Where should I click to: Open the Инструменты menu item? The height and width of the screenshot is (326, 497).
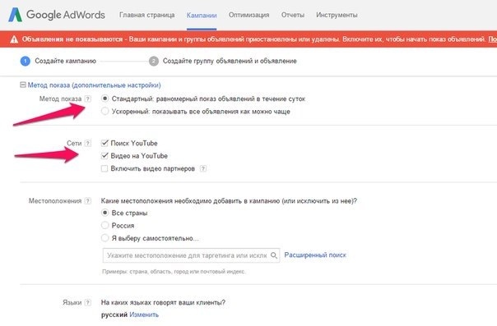(x=337, y=15)
